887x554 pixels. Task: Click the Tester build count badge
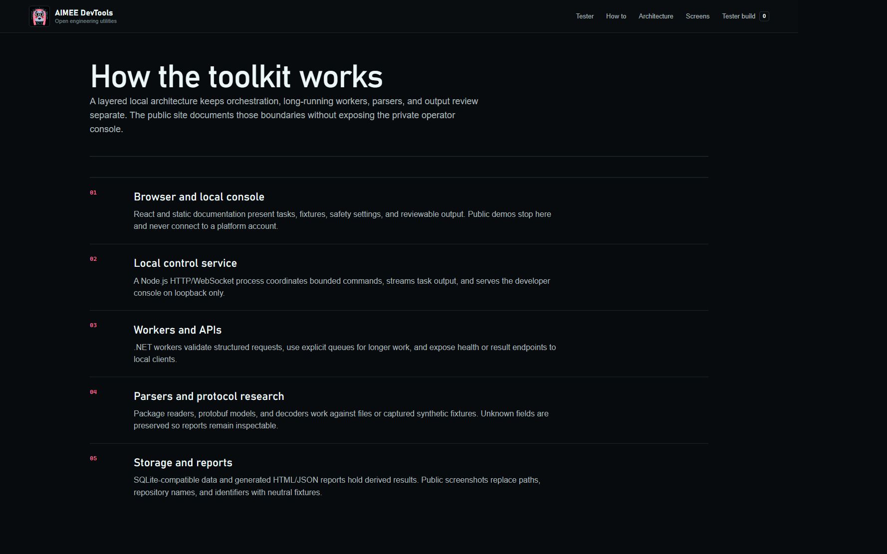tap(764, 16)
